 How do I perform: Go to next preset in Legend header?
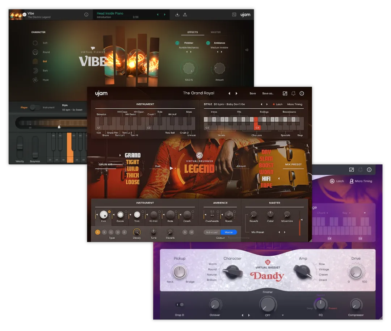[236, 93]
